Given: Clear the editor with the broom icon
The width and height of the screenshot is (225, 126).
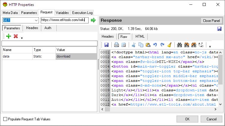Looking at the screenshot, I should tap(169, 45).
